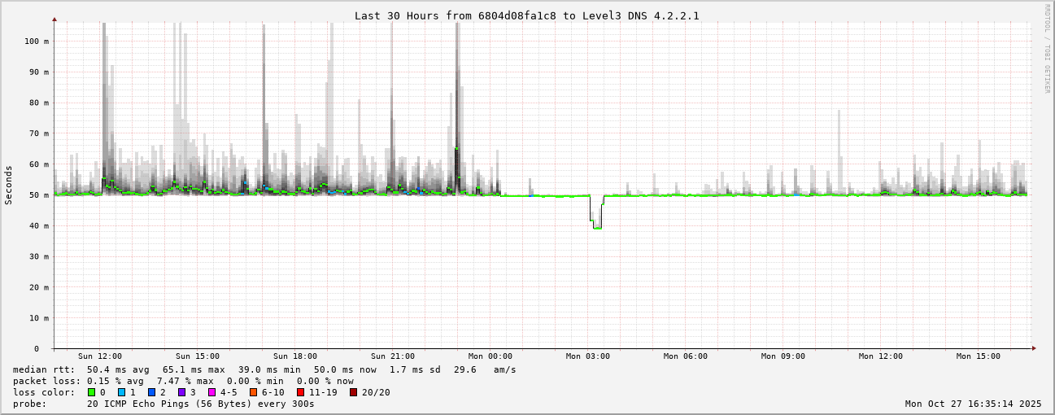Click the Mon Oct 27 16:35:14 2025 timestamp
The height and width of the screenshot is (415, 1055).
(973, 404)
